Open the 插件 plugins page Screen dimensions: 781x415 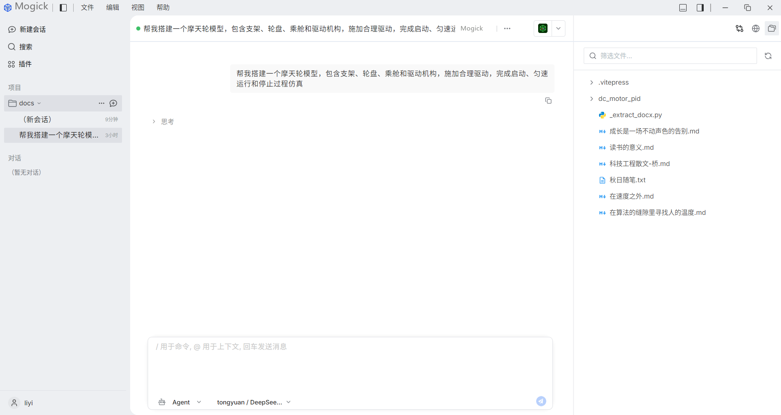pos(20,64)
